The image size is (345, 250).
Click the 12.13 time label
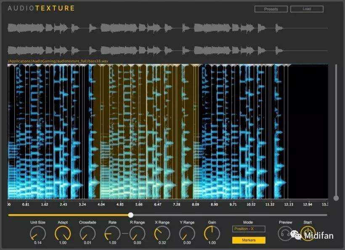[x=289, y=204]
